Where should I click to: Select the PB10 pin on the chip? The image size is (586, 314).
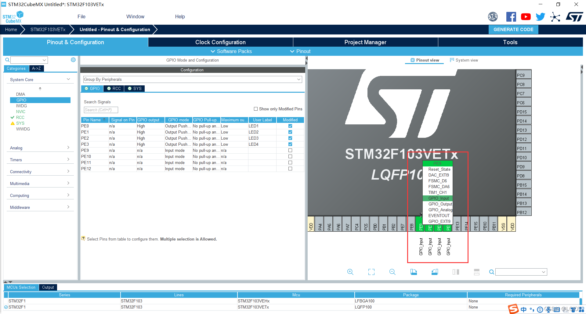point(484,224)
